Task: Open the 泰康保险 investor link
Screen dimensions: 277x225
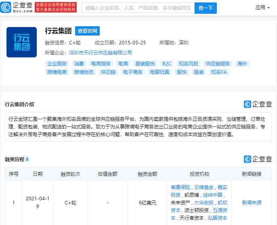Action: coord(180,187)
